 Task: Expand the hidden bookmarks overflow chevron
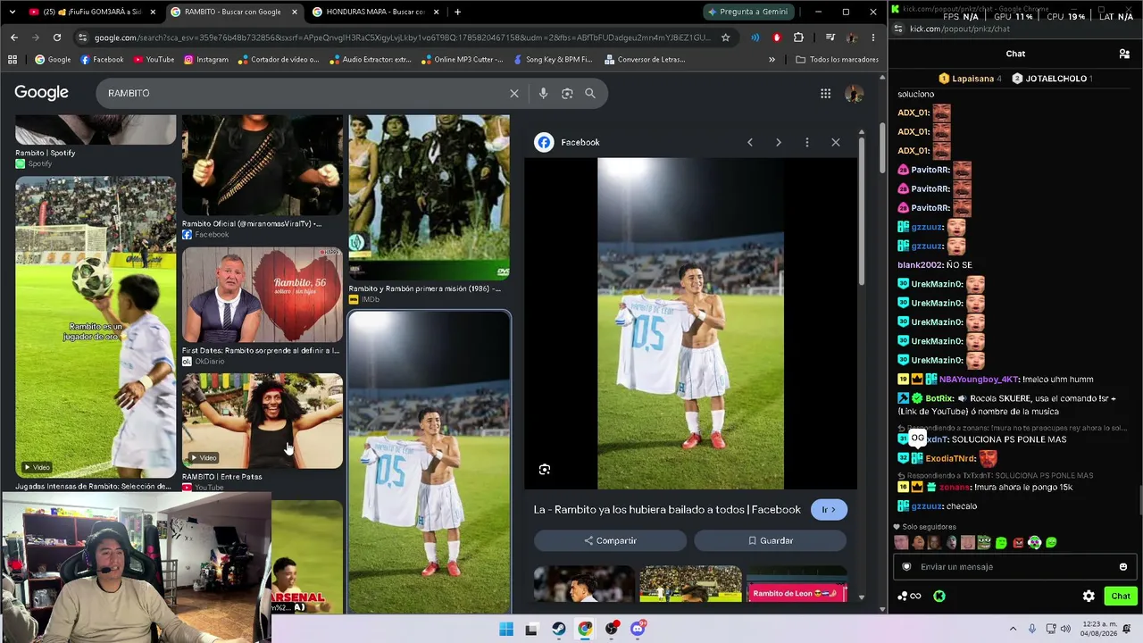pos(772,60)
